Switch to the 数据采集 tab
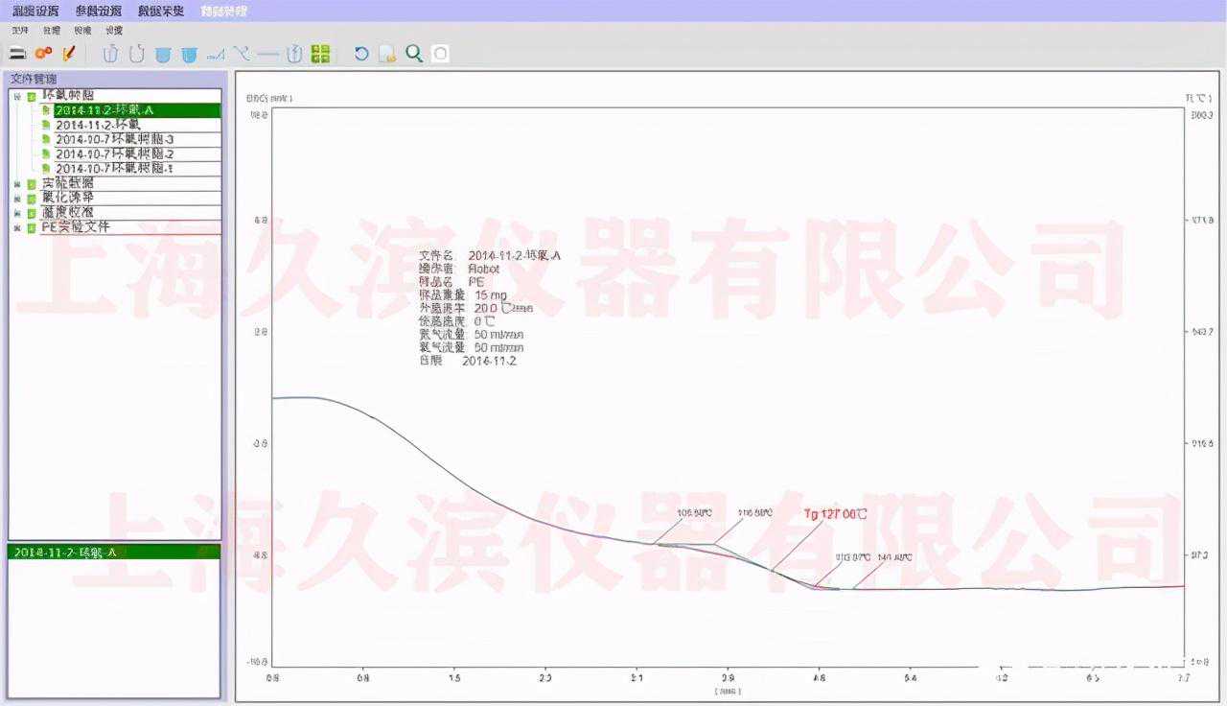The width and height of the screenshot is (1227, 706). pyautogui.click(x=161, y=11)
